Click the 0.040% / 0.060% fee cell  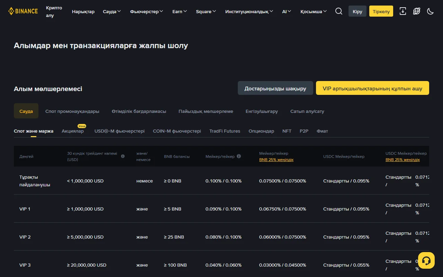pyautogui.click(x=224, y=265)
